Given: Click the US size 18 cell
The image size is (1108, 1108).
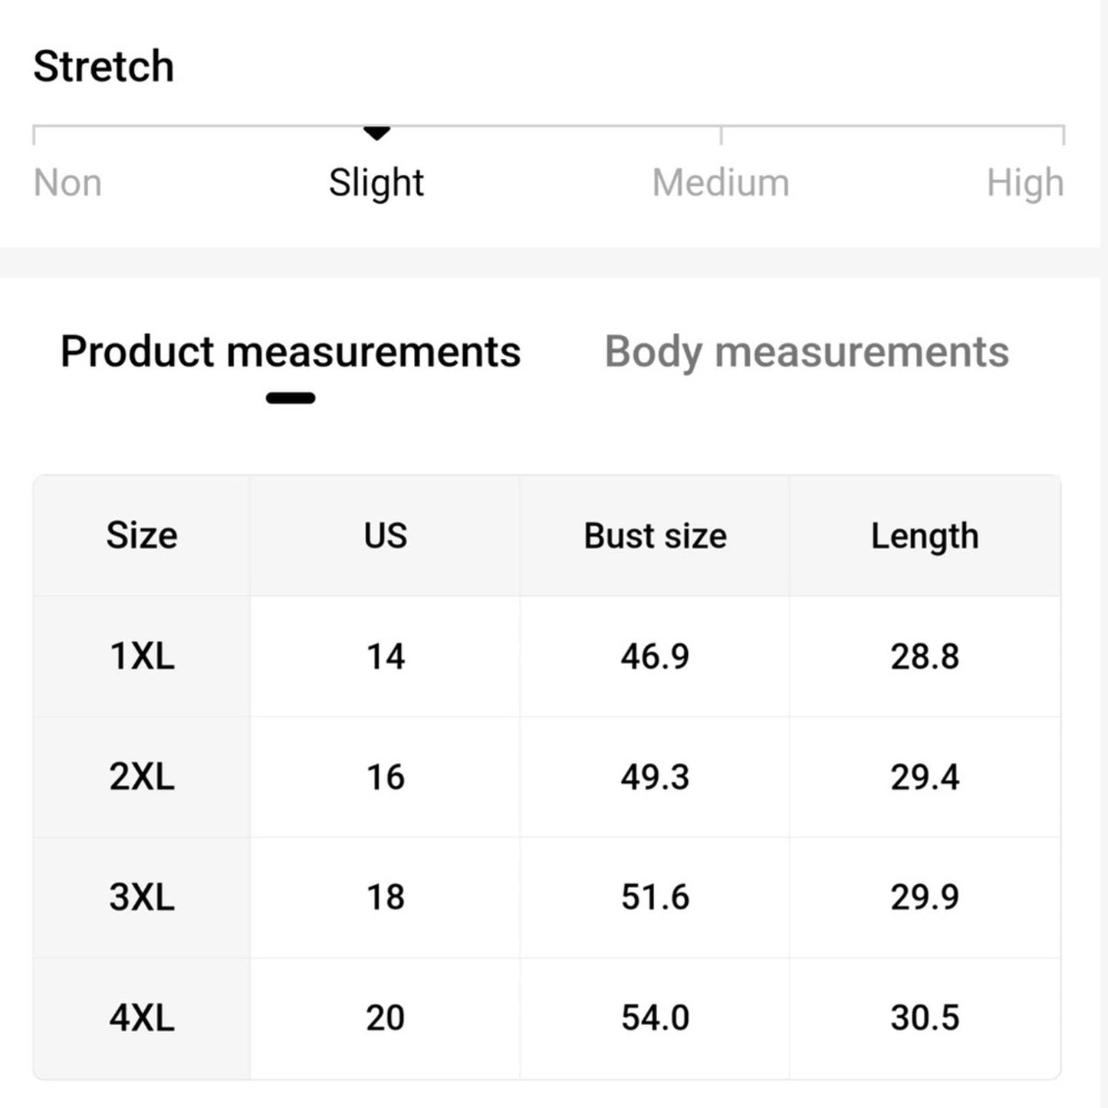Looking at the screenshot, I should point(386,897).
